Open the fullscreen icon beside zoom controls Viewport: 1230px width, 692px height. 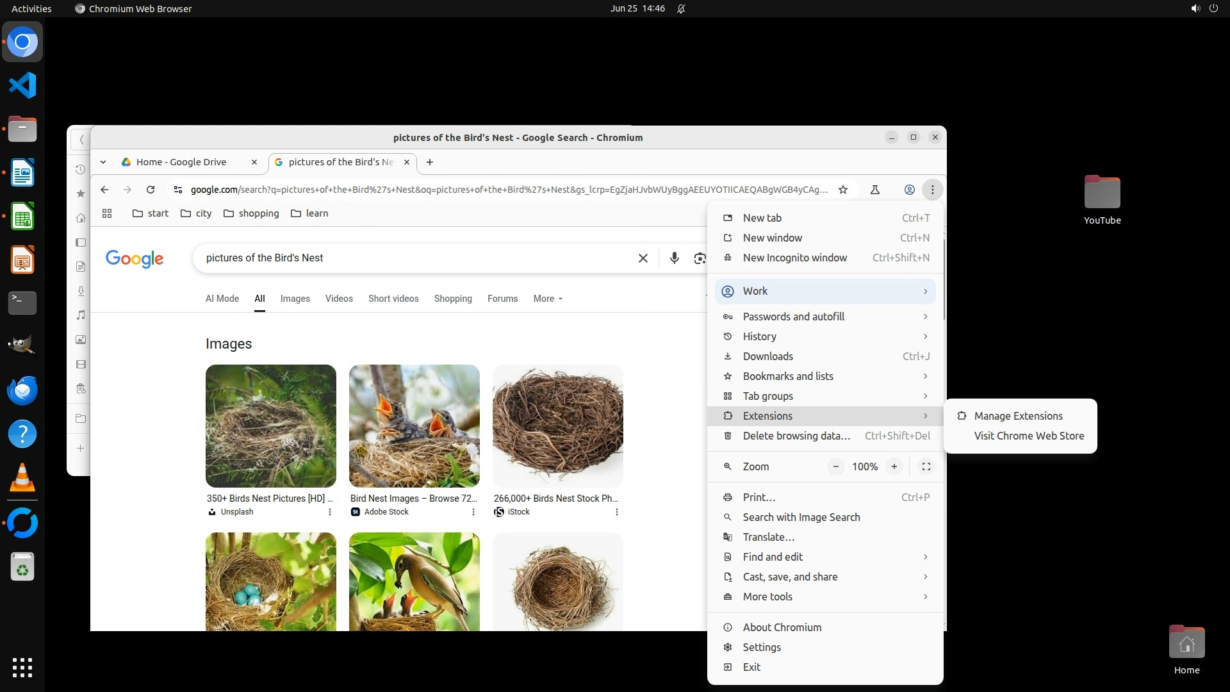926,466
